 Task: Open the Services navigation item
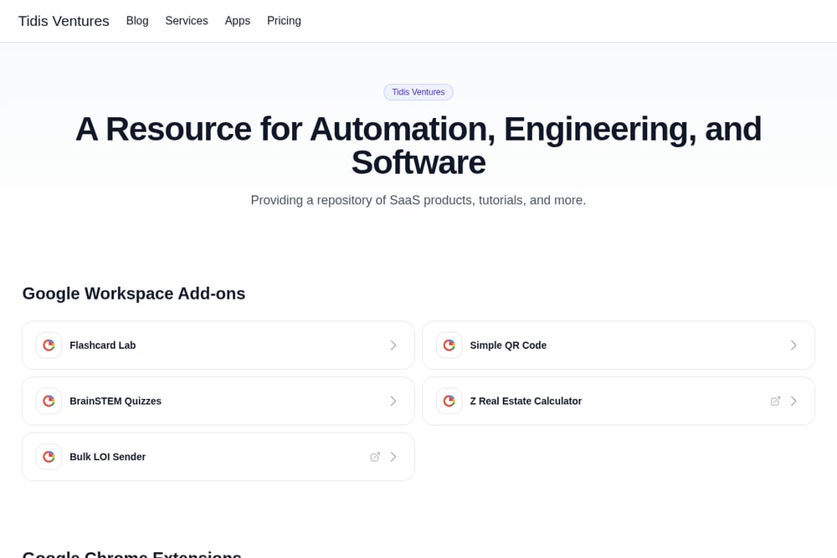[187, 21]
